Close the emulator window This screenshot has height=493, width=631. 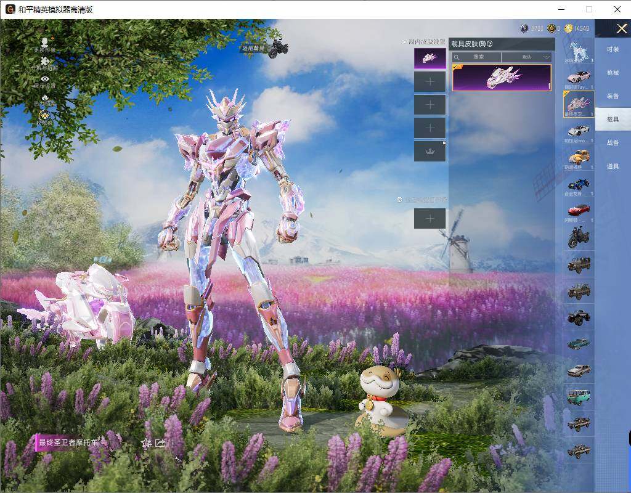(617, 9)
